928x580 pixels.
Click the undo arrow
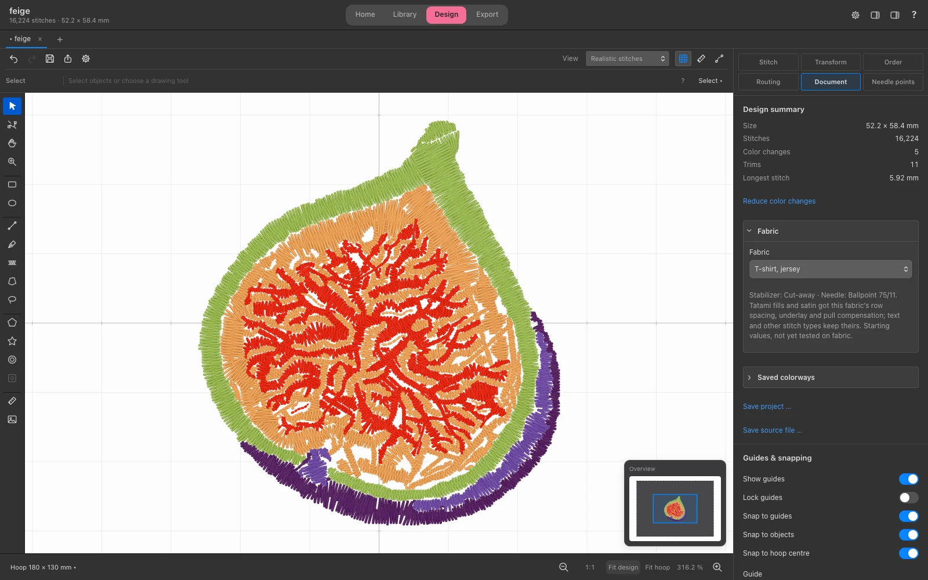[14, 59]
